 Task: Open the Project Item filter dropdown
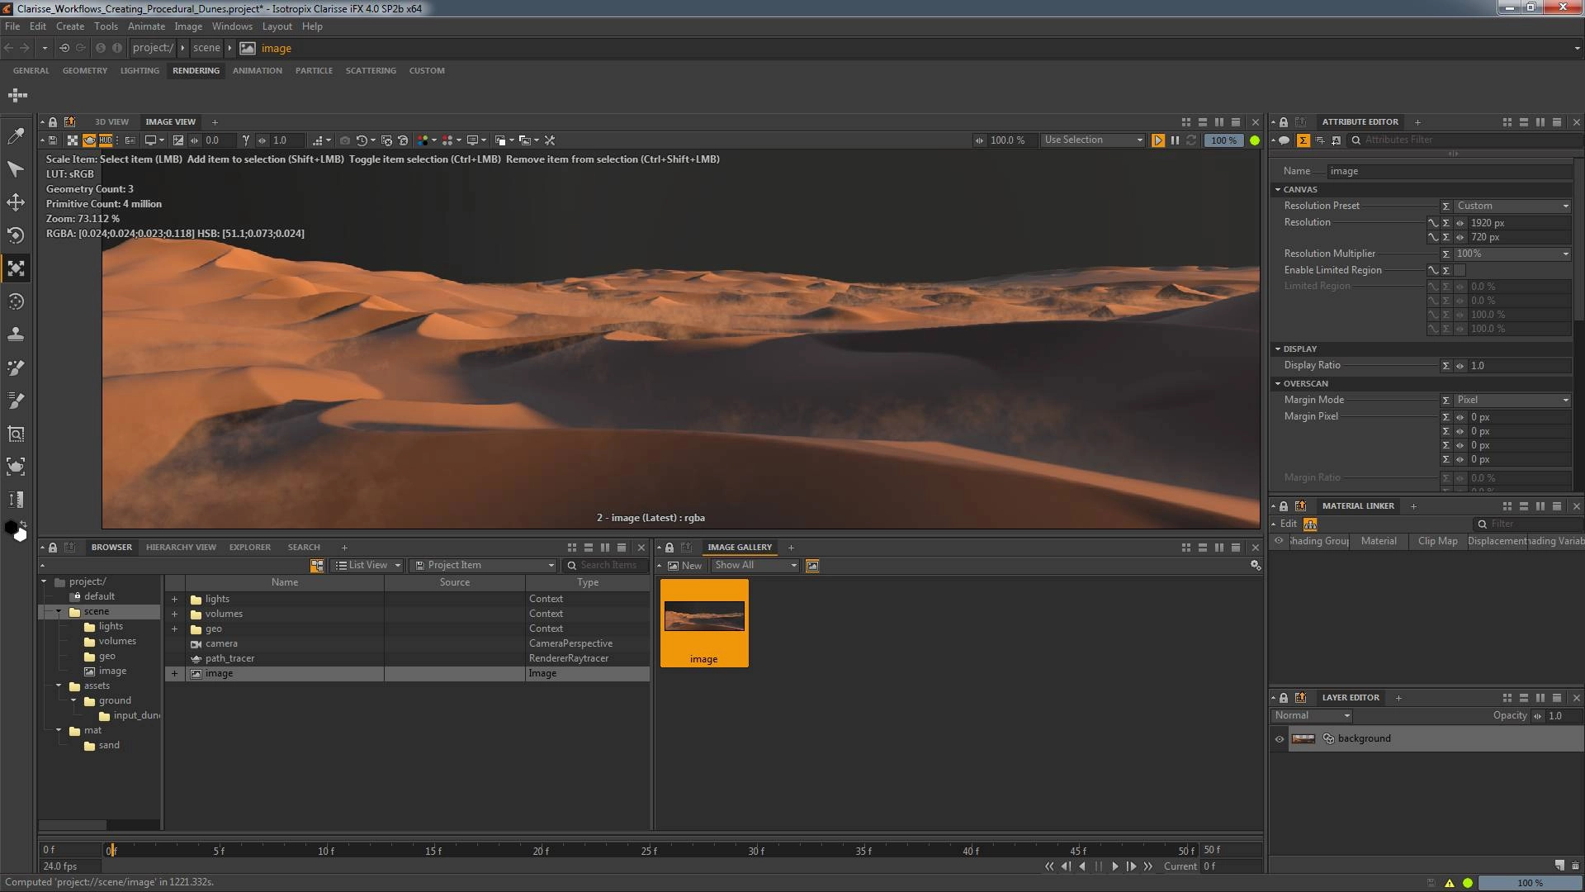[x=483, y=566]
